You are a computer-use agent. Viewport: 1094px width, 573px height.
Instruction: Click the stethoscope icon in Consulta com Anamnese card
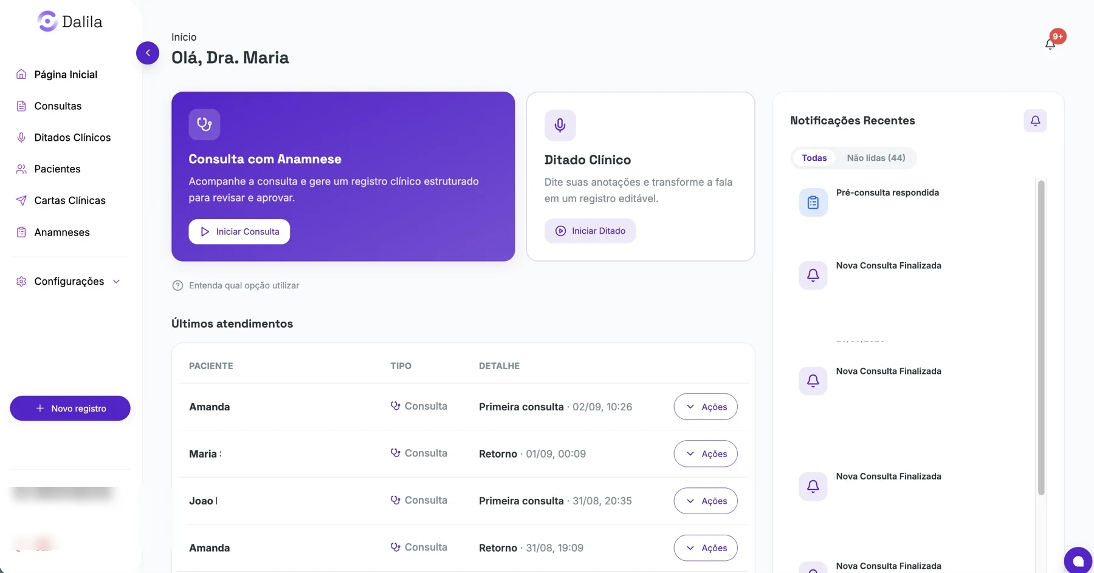pos(204,124)
